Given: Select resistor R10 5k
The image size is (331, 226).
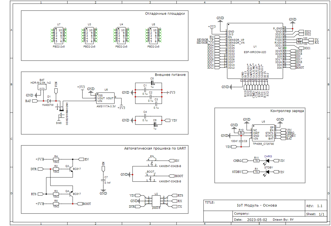Looking at the screenshot, I should [241, 133].
